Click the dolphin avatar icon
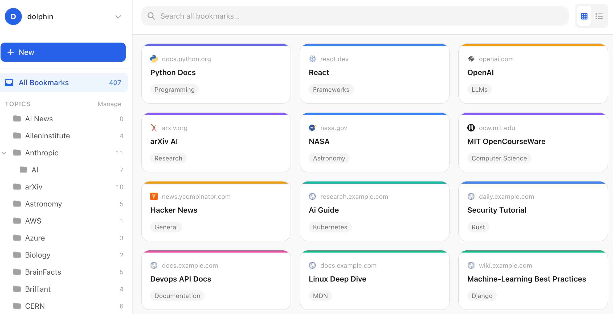The image size is (613, 314). click(x=13, y=16)
